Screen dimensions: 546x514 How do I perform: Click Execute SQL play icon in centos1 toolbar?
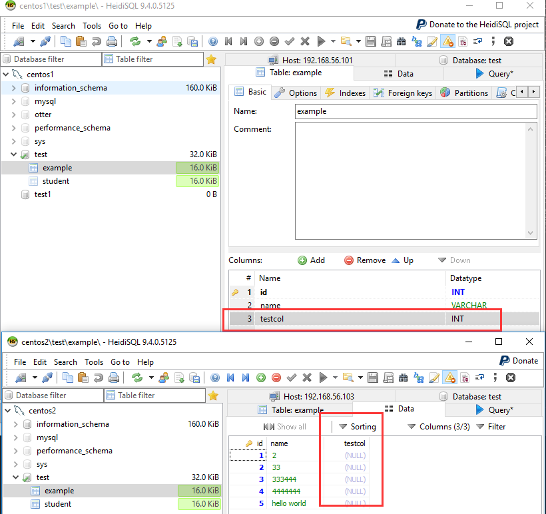coord(321,42)
